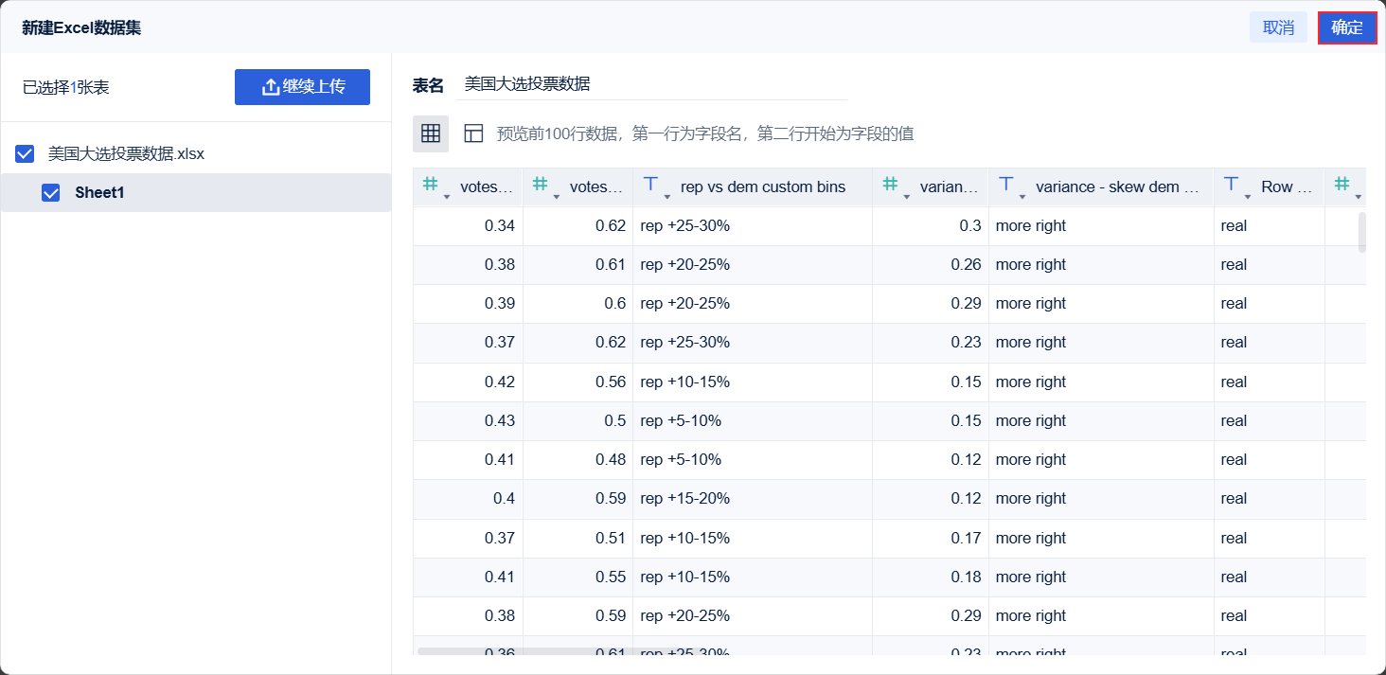The image size is (1386, 675).
Task: Click the cell with value 0.18
Action: (x=931, y=577)
